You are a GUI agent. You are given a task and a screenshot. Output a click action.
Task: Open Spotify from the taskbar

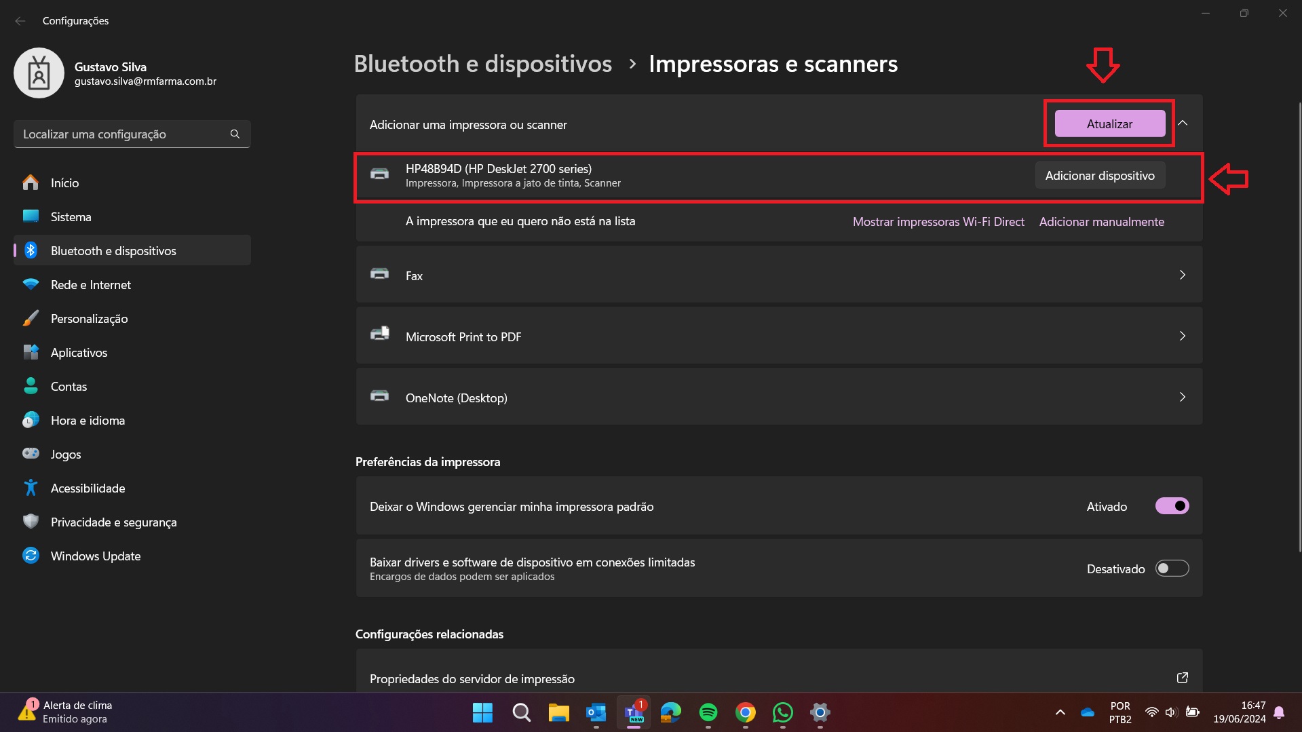[708, 712]
